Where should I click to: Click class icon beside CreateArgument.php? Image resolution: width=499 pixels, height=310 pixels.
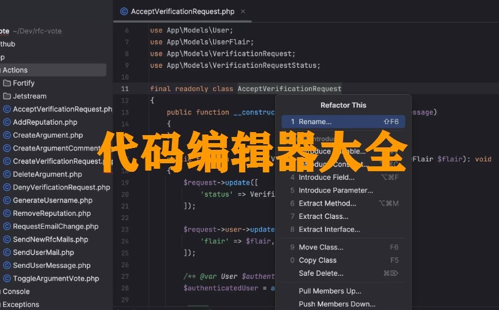click(x=7, y=135)
